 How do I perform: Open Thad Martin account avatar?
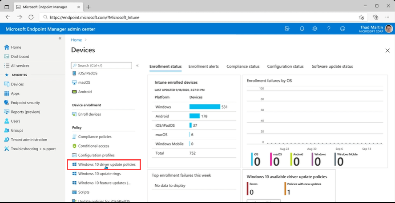[389, 29]
